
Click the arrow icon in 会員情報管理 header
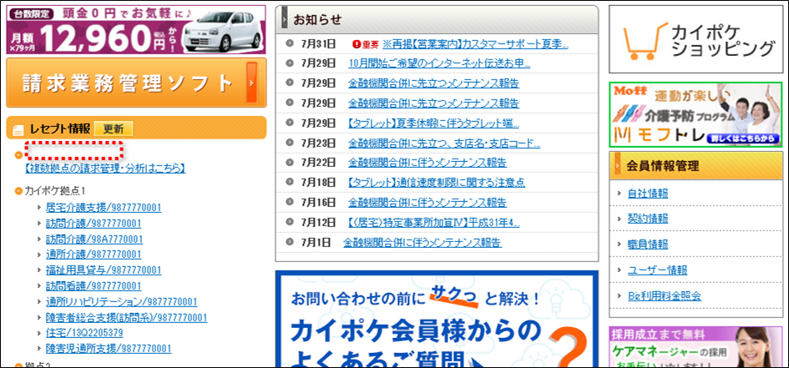click(x=616, y=165)
